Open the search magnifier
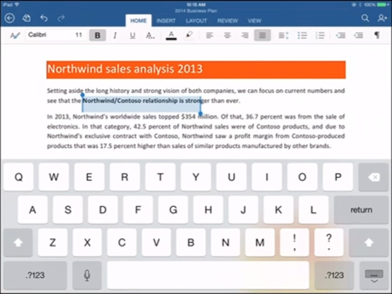 (x=365, y=18)
